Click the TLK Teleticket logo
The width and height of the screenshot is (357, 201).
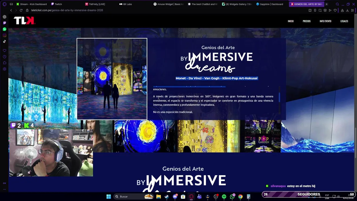24,21
